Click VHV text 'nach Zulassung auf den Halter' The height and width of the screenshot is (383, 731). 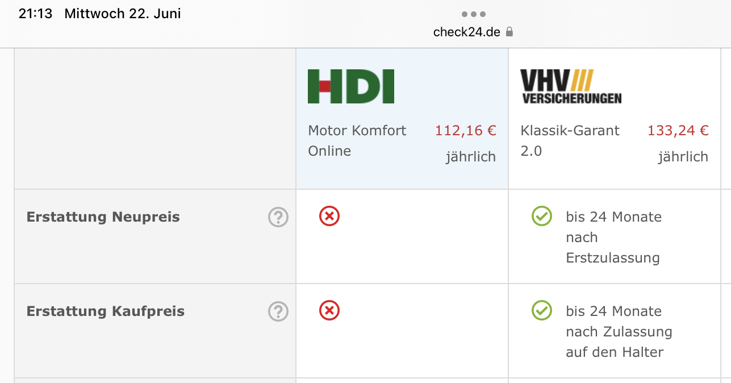(619, 342)
